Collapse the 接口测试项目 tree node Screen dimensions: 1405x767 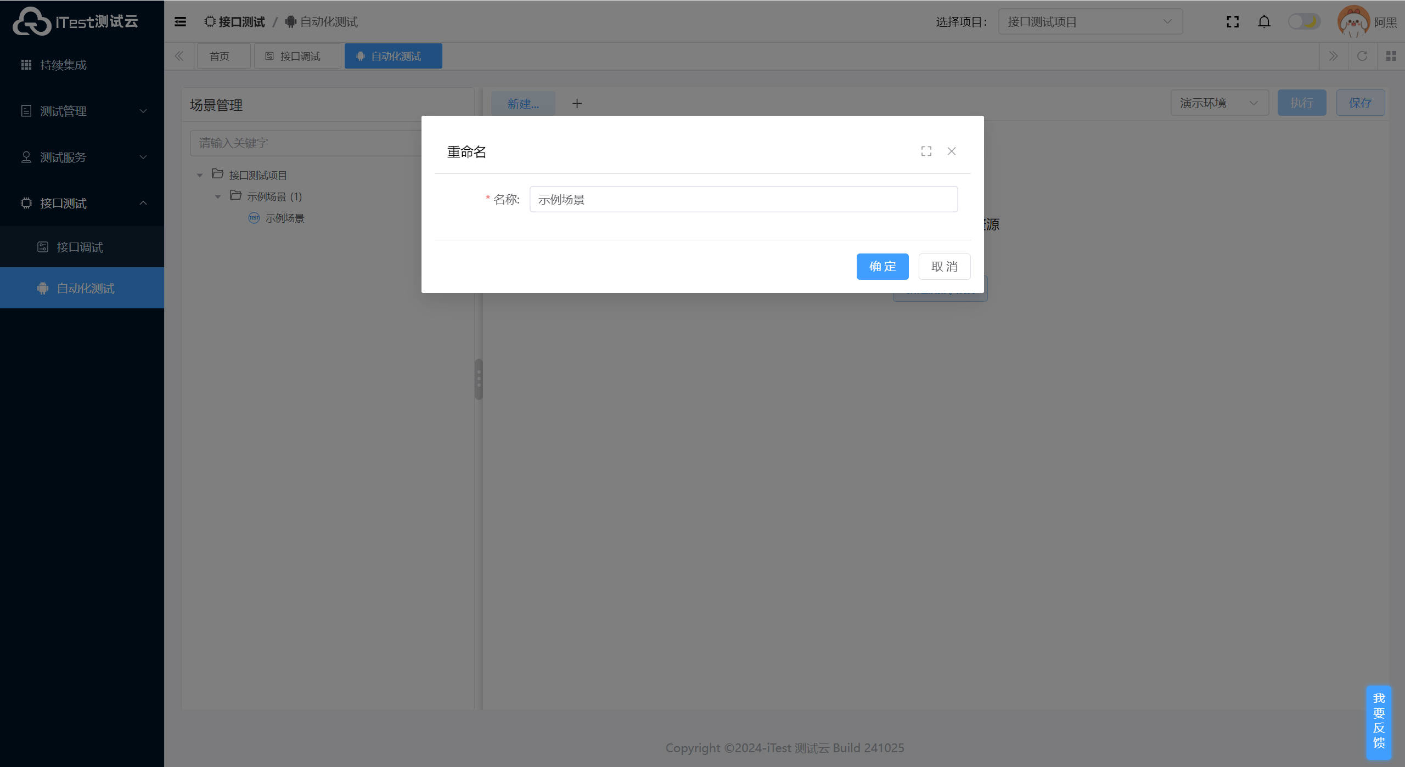pyautogui.click(x=200, y=176)
